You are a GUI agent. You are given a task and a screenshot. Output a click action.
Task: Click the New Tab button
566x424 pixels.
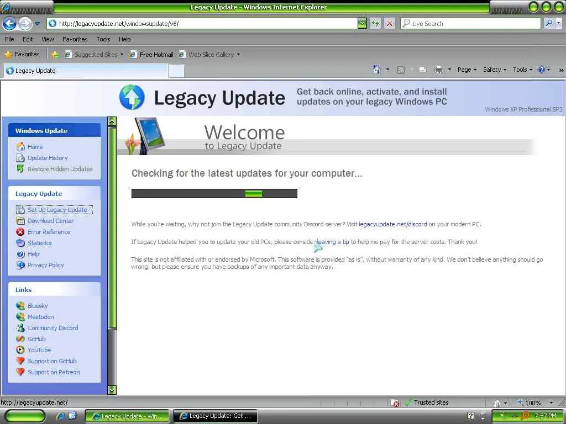[x=176, y=71]
